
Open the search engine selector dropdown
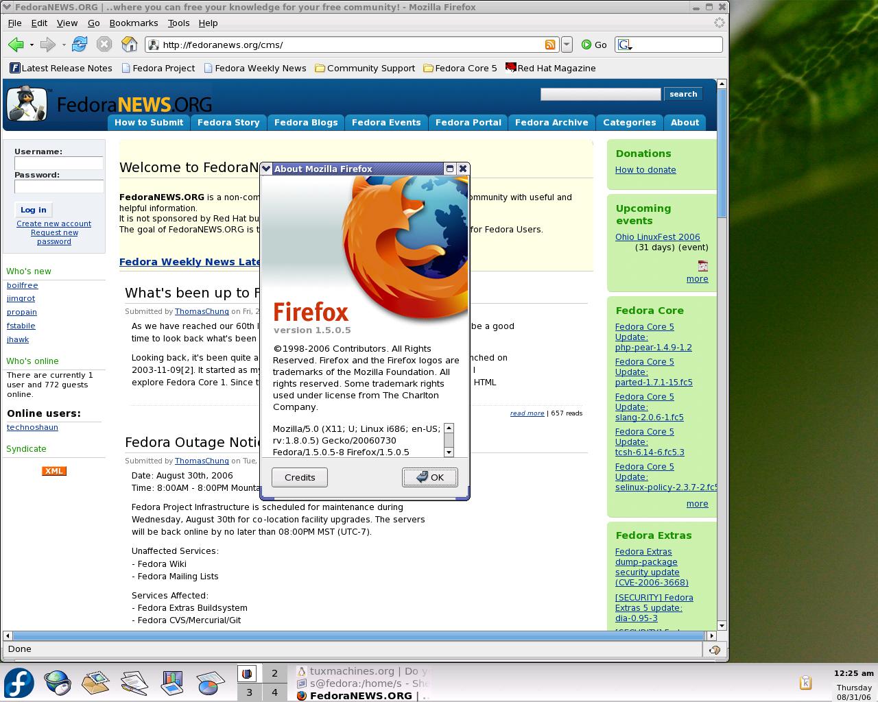click(625, 45)
